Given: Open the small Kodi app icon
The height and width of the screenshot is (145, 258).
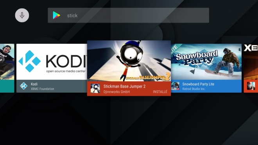Looking at the screenshot, I should pos(24,86).
